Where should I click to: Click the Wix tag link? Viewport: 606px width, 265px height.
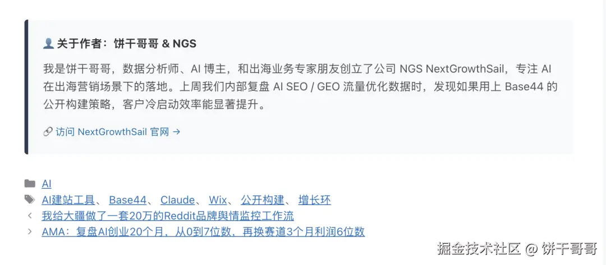218,200
